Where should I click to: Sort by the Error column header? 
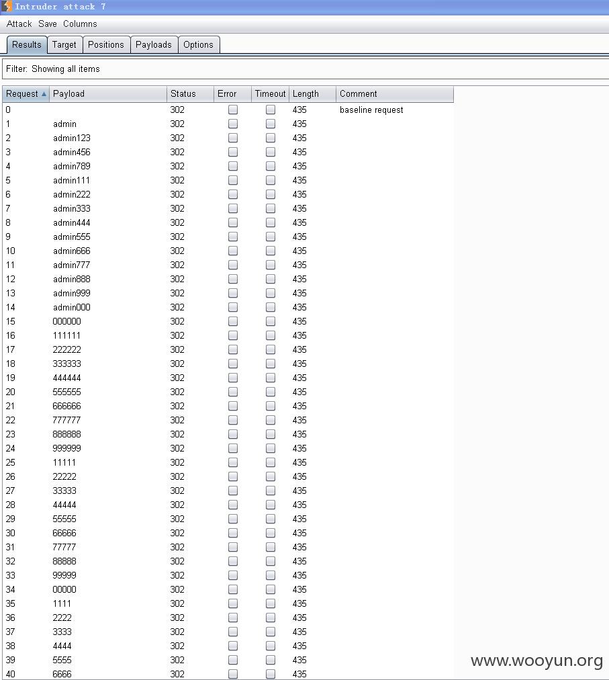[x=232, y=93]
